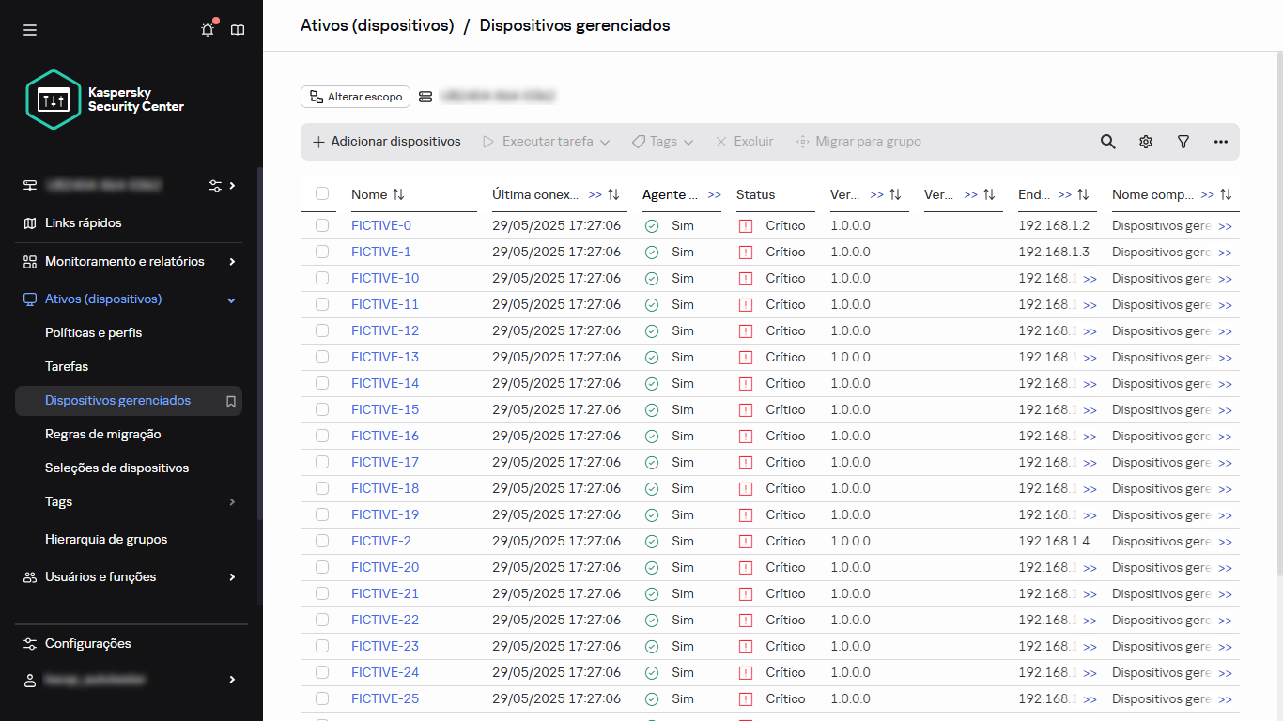This screenshot has width=1283, height=721.
Task: Collapse the Ativos (dispositivos) section
Action: 230,299
